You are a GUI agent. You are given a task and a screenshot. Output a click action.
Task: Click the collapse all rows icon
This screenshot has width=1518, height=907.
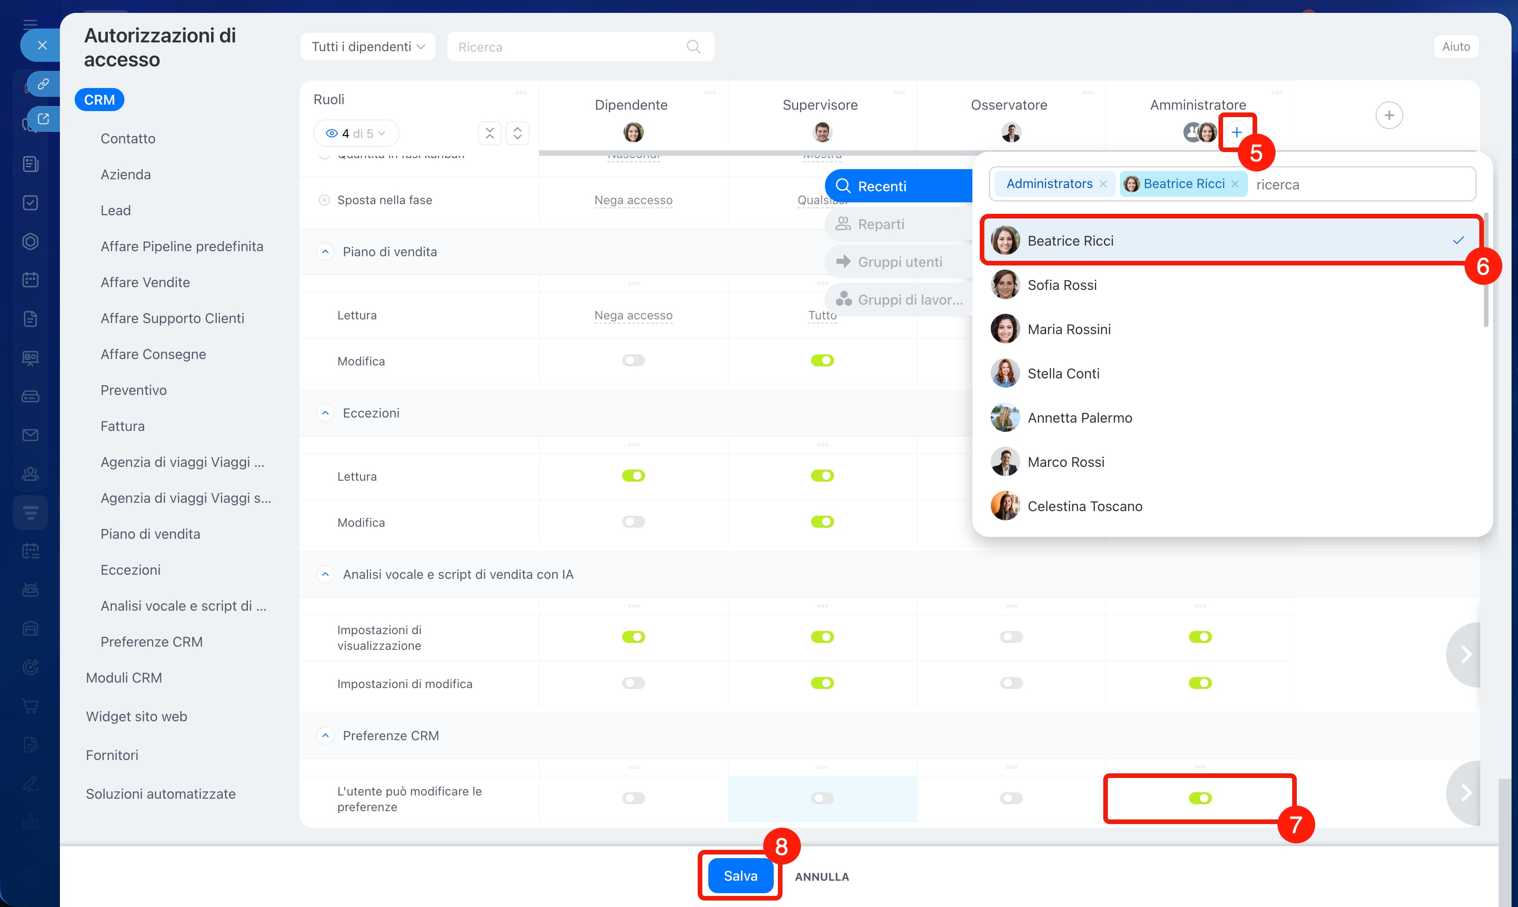489,133
